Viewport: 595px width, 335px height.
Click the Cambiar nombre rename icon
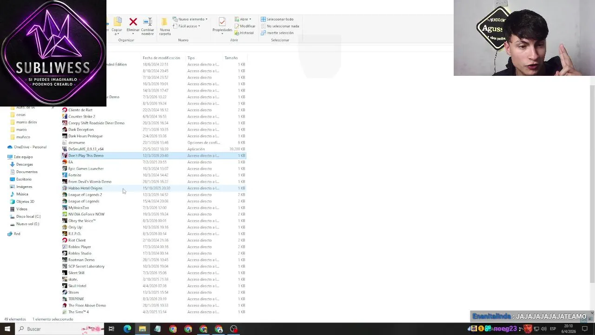[147, 22]
